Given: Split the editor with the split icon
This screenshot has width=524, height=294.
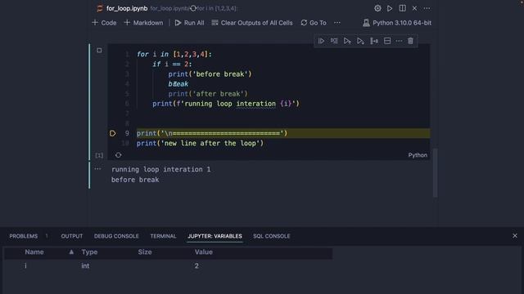Looking at the screenshot, I should point(402,8).
